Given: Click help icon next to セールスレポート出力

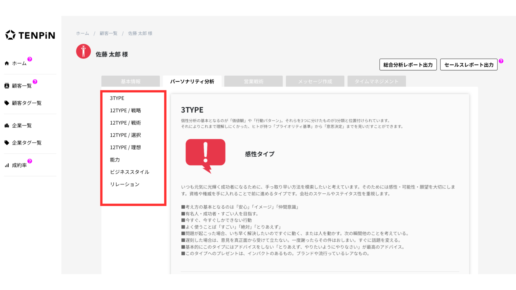Looking at the screenshot, I should click(501, 61).
